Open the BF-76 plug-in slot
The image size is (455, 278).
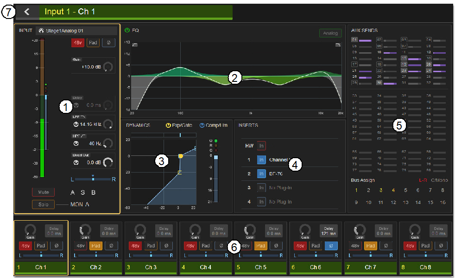pos(276,174)
